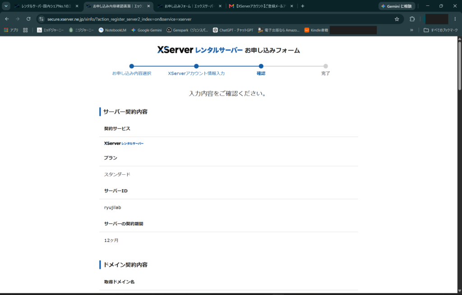Open the Extensions puzzle icon
This screenshot has width=462, height=295.
pos(412,19)
